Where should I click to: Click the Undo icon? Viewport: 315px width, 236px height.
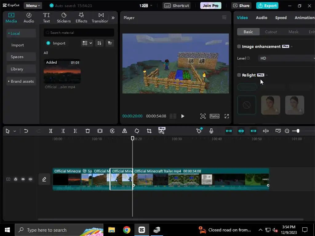tap(26, 131)
